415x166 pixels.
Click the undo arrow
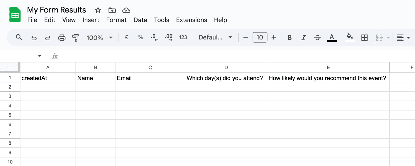34,38
